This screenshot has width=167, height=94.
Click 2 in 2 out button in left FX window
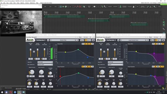point(86,37)
